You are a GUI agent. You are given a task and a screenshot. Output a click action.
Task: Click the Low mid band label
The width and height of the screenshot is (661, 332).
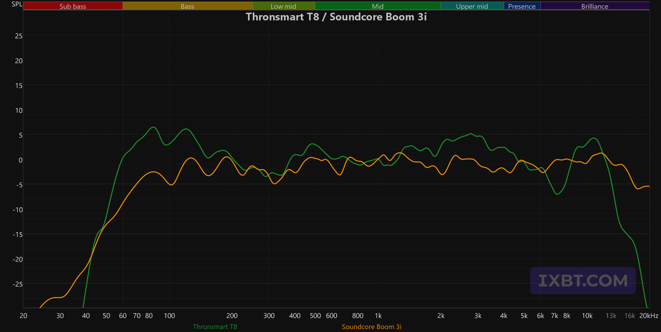click(284, 6)
